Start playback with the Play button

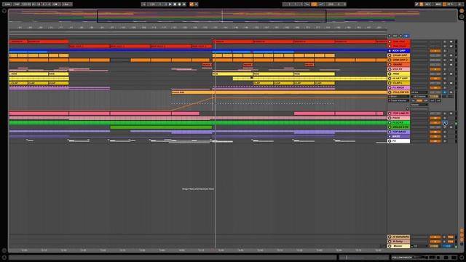[x=170, y=4]
